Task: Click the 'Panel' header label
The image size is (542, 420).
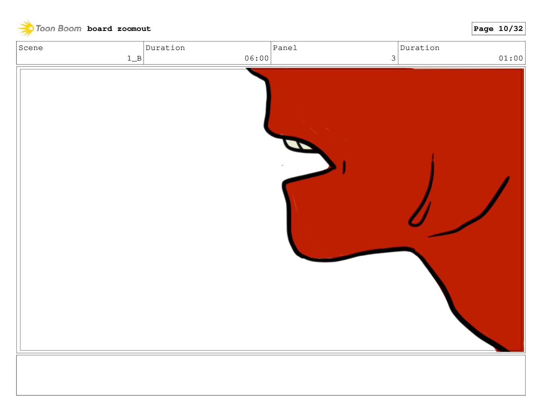Action: click(x=285, y=48)
